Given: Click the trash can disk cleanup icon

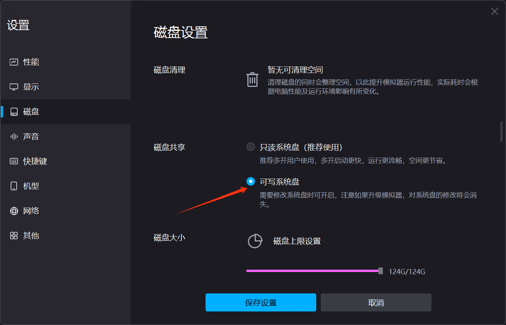Looking at the screenshot, I should [252, 80].
